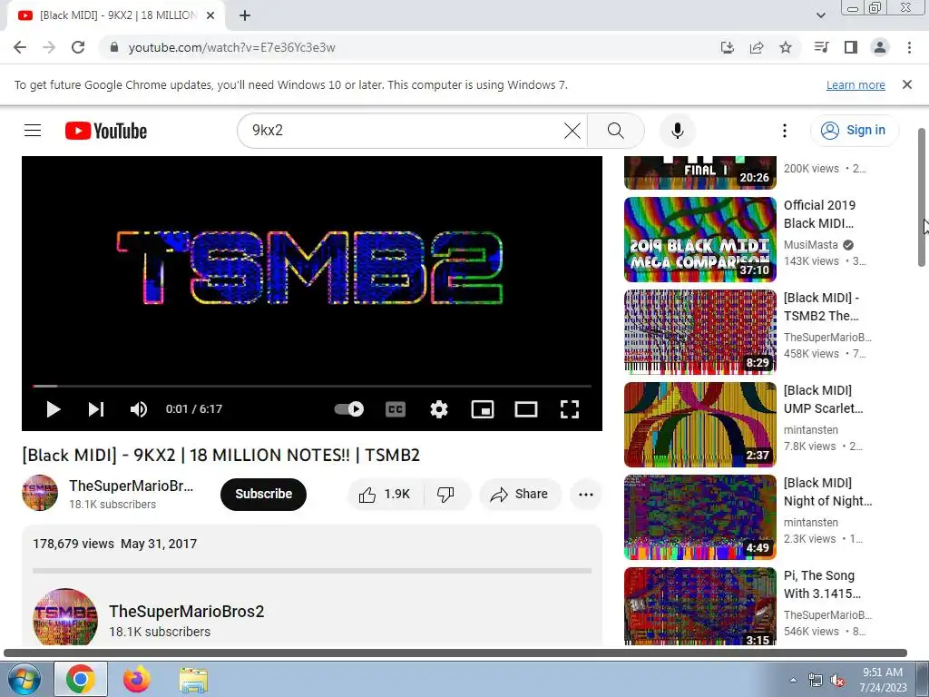Reload the page
Screen dimensions: 929x697
[78, 47]
